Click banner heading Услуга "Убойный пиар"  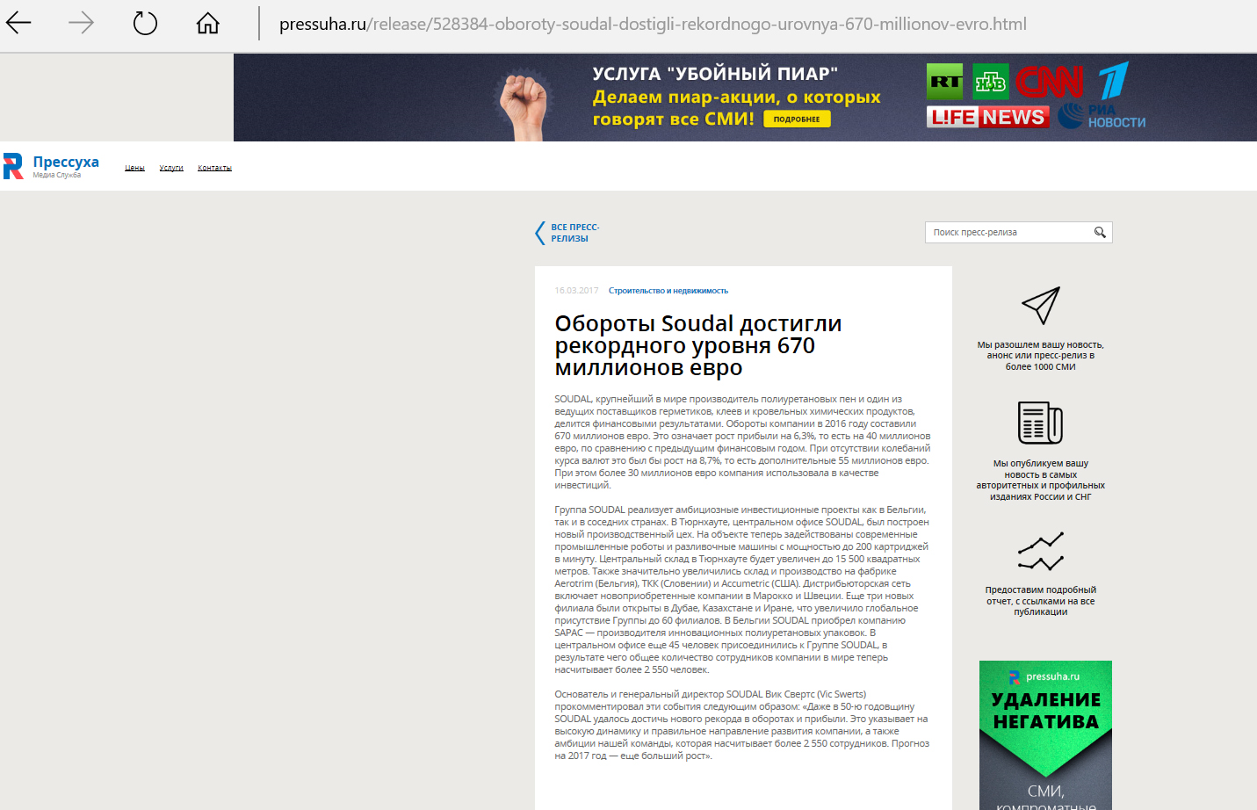tap(715, 74)
